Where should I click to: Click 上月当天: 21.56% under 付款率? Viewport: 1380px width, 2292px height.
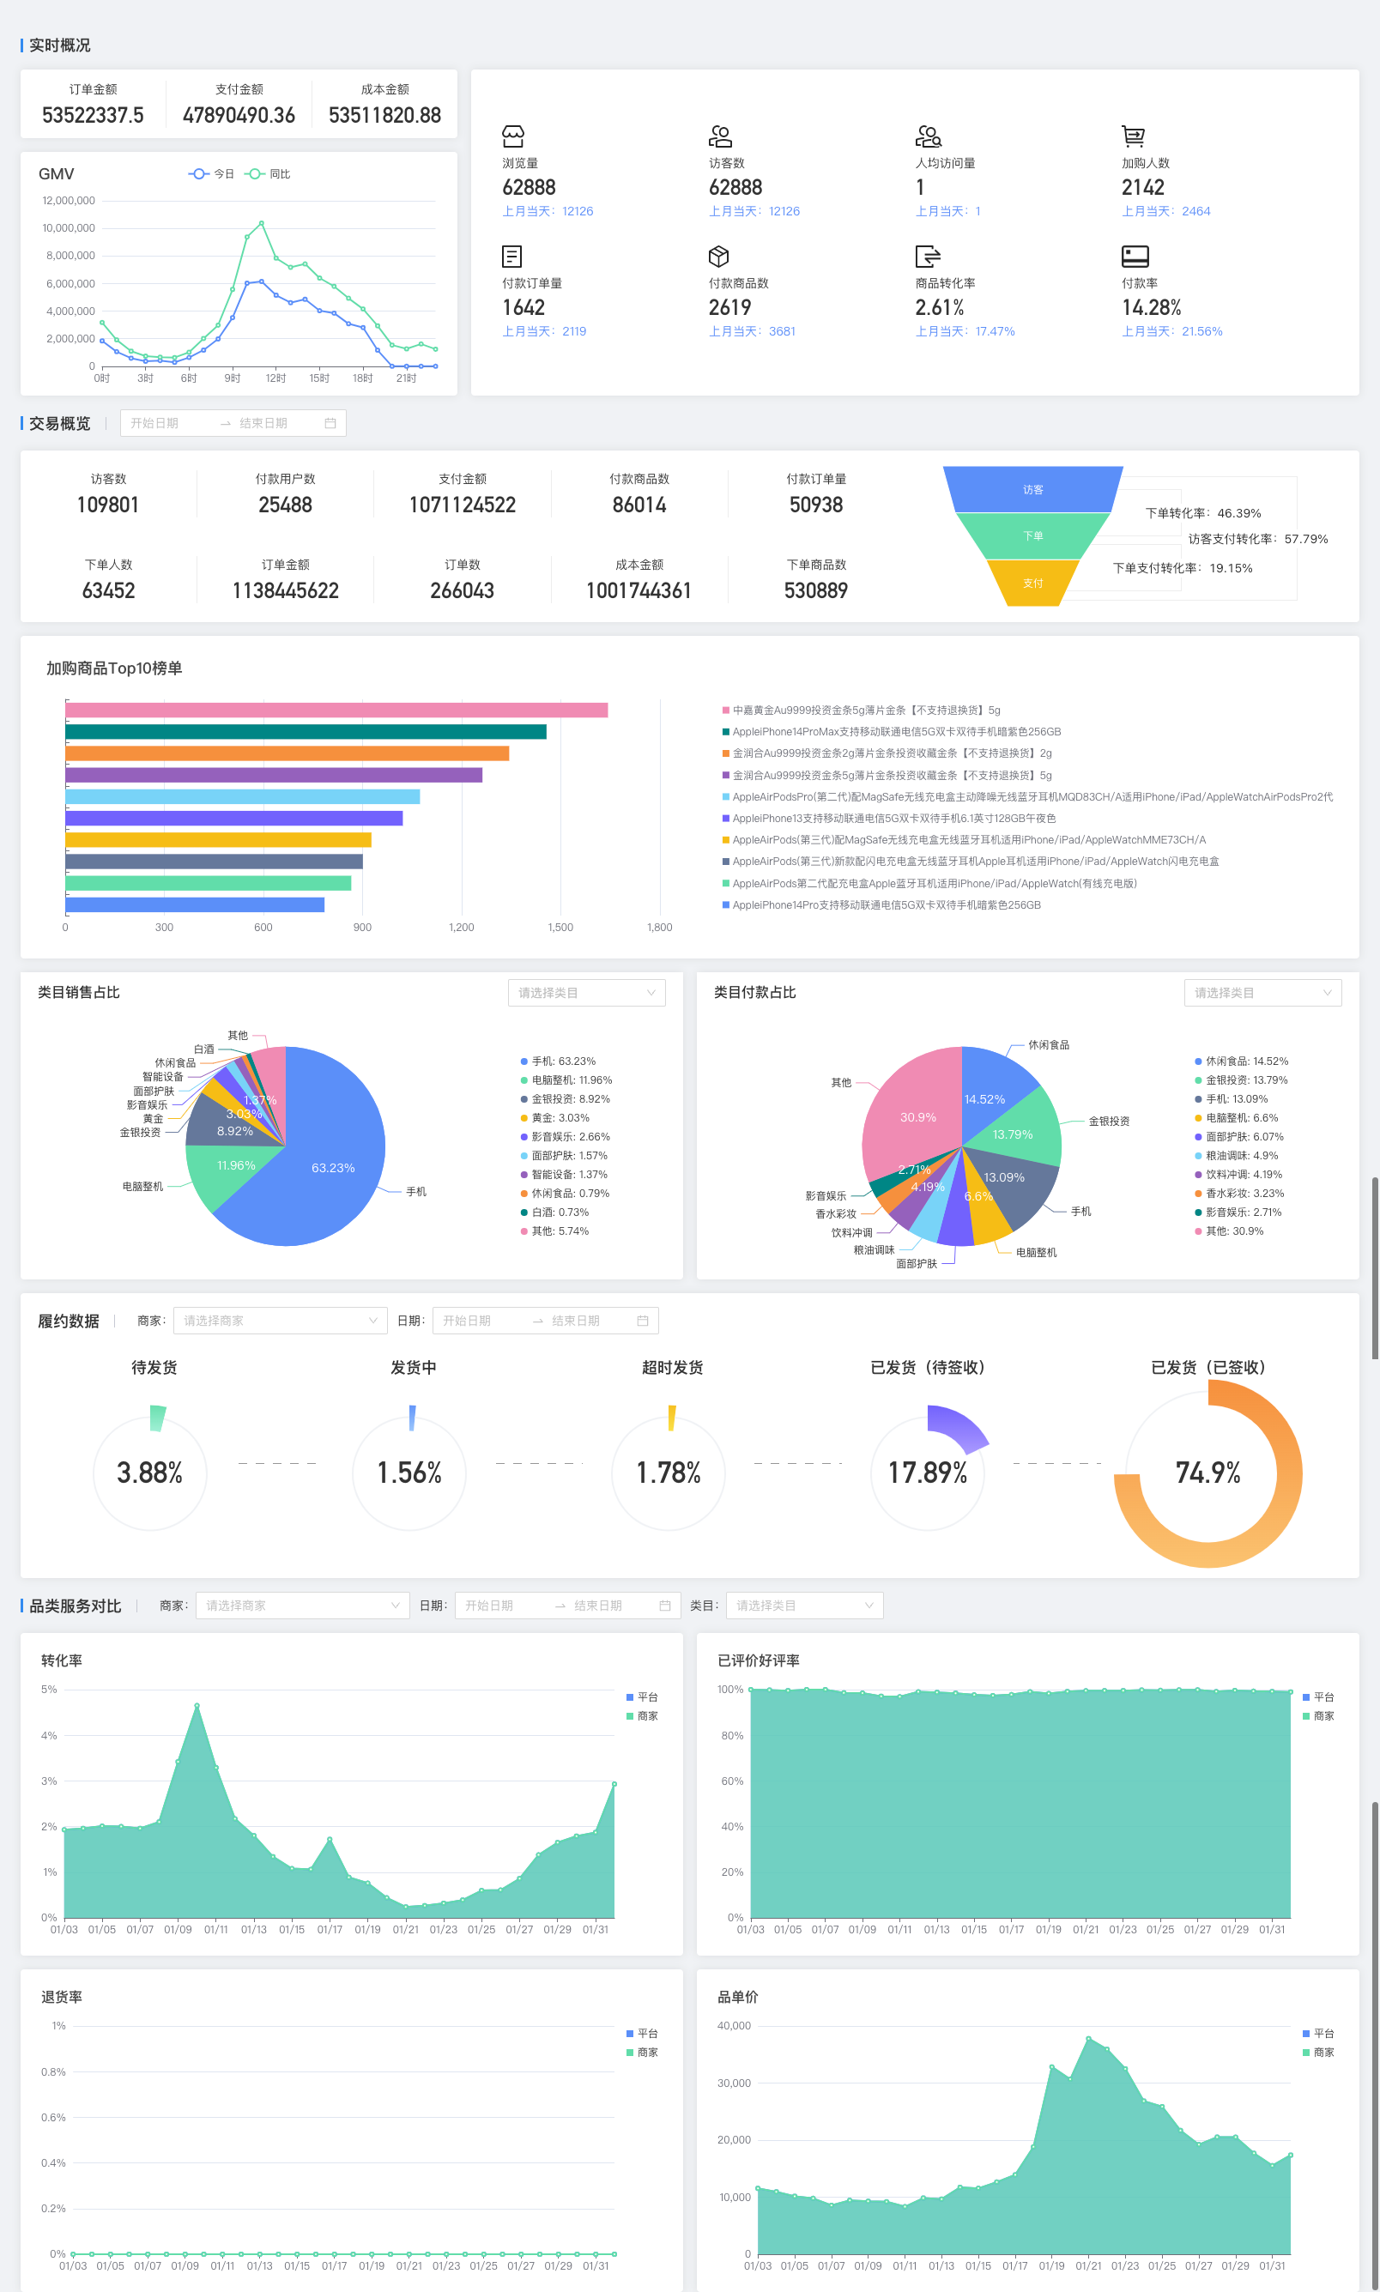(x=1171, y=331)
